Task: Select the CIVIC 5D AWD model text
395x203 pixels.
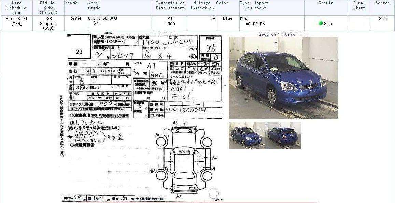Action: [102, 18]
